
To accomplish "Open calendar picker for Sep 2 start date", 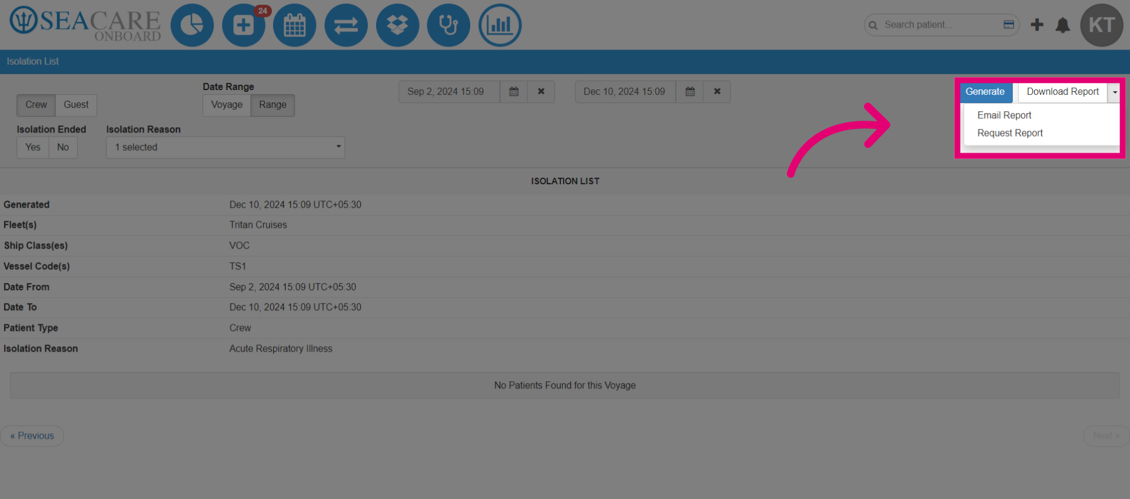I will click(514, 92).
